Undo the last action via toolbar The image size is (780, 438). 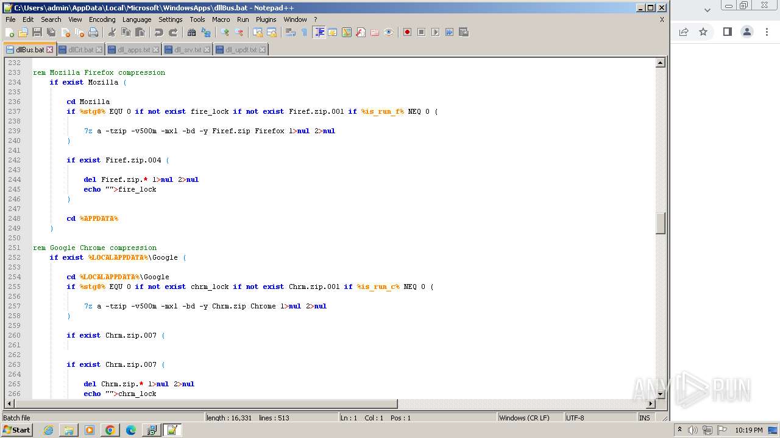click(159, 32)
